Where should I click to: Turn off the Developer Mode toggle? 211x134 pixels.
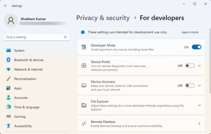[x=196, y=47]
